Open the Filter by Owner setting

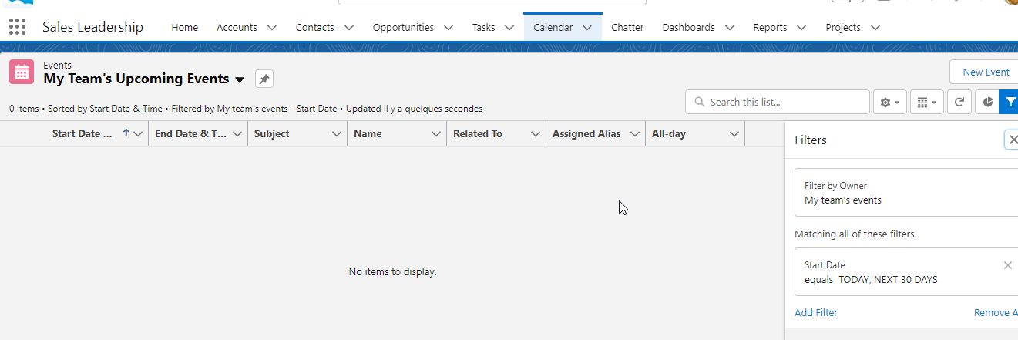click(905, 193)
